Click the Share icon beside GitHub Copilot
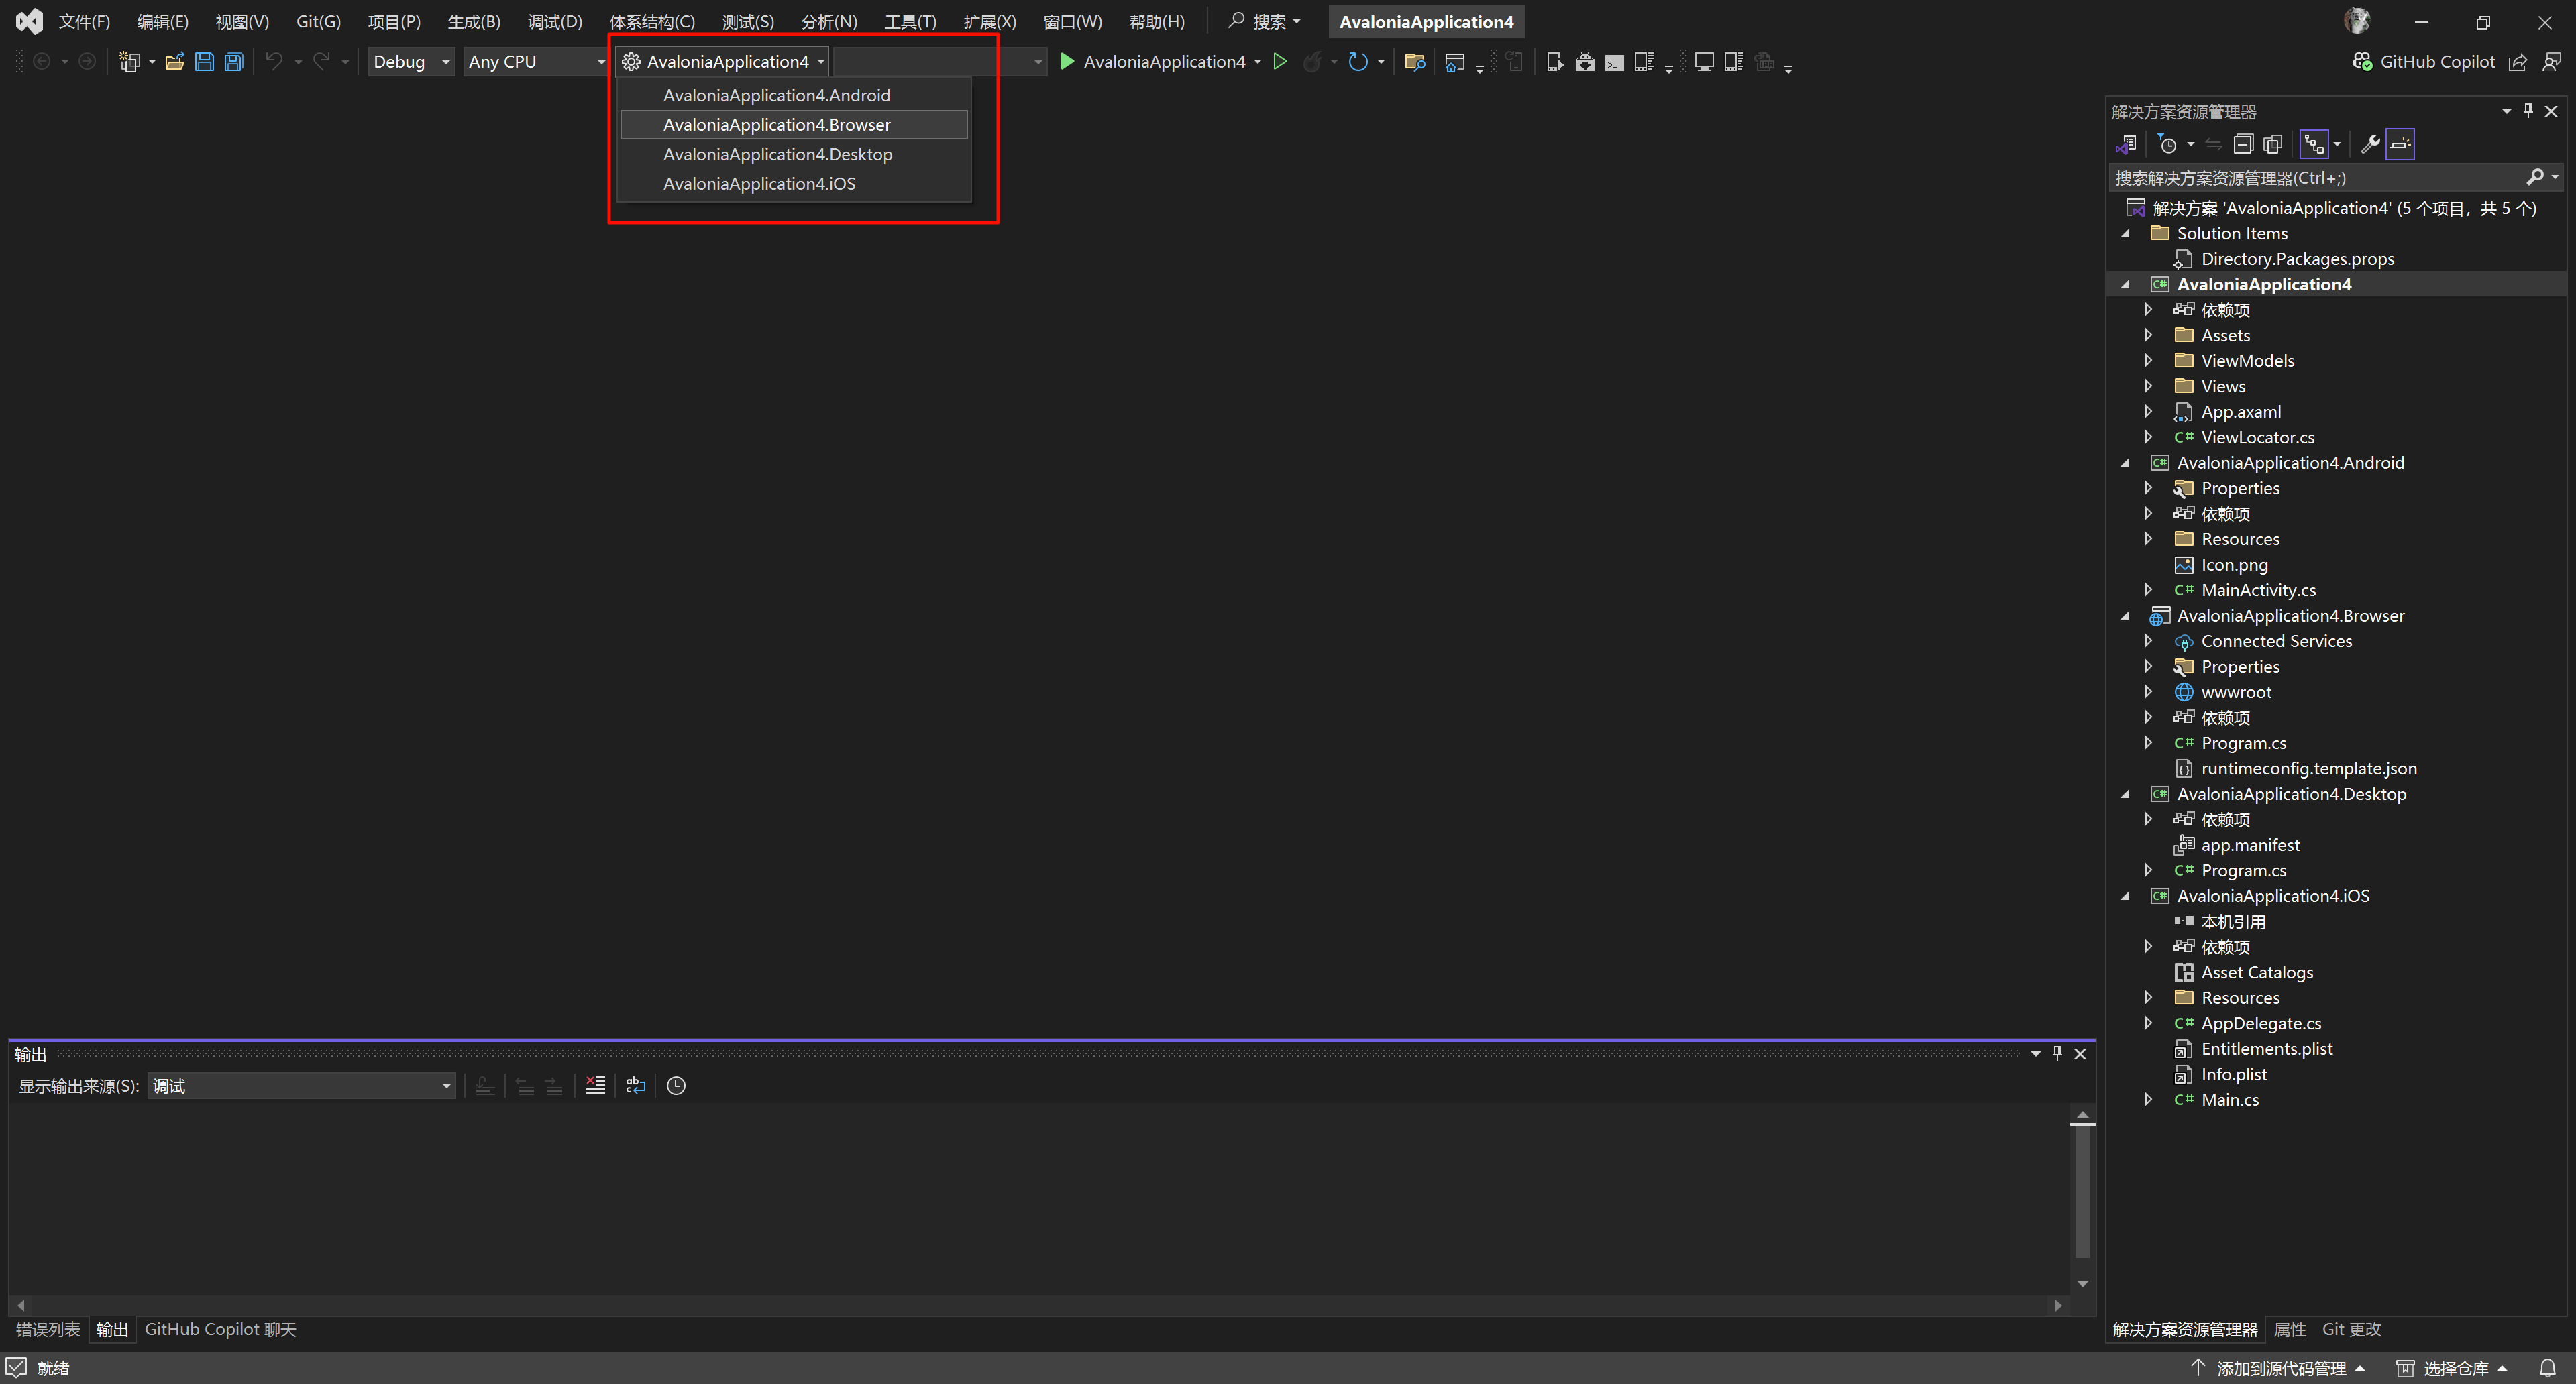 point(2518,62)
